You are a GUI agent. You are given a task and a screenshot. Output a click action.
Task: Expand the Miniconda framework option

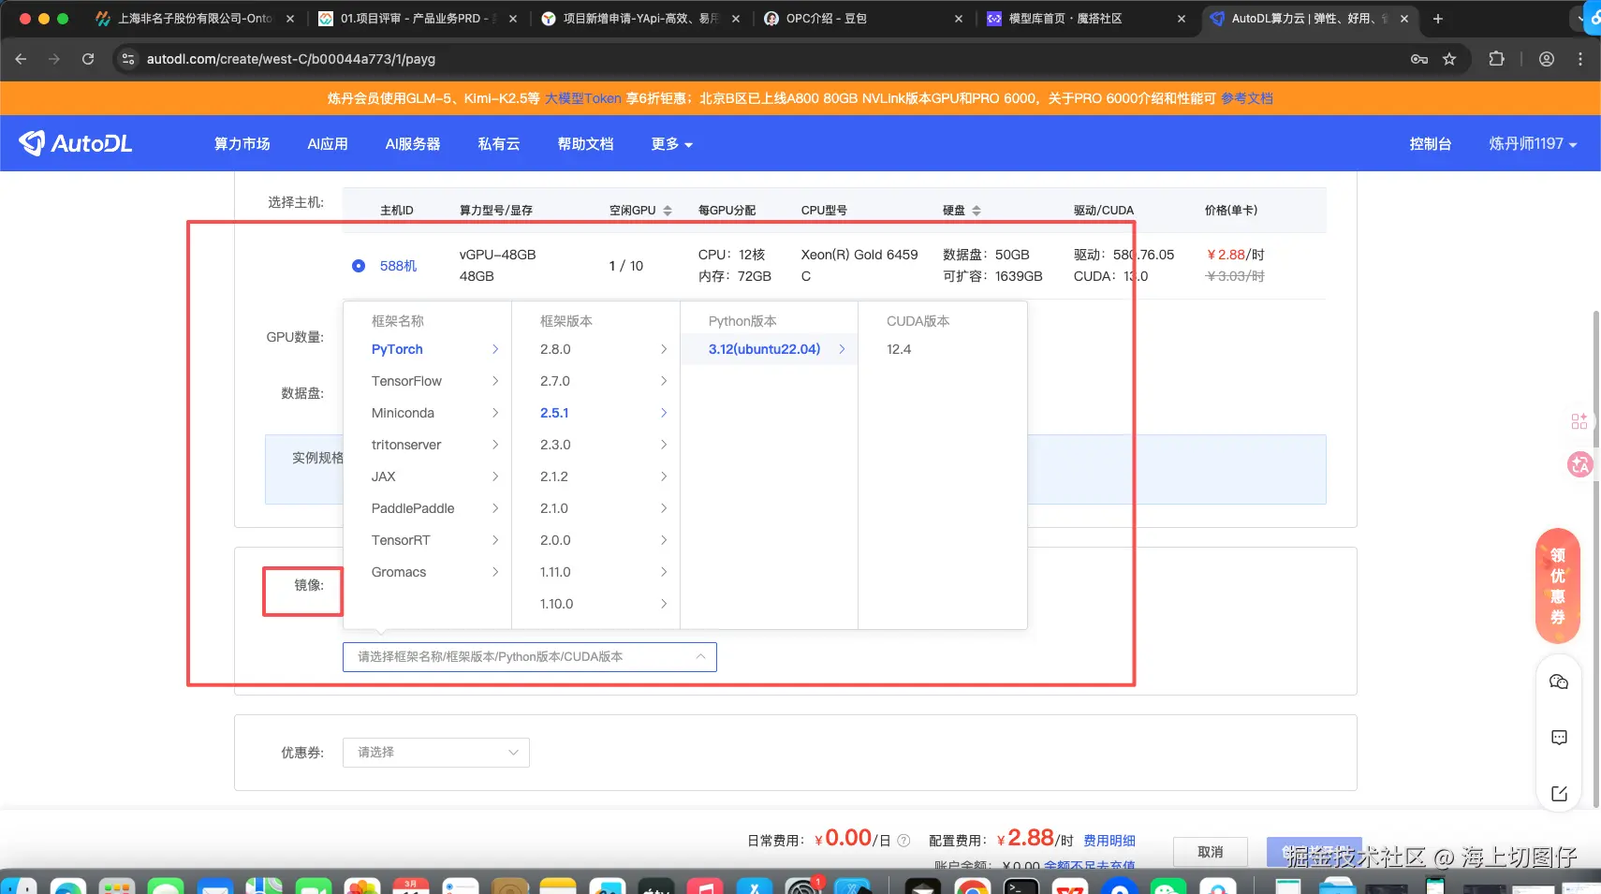tap(428, 413)
